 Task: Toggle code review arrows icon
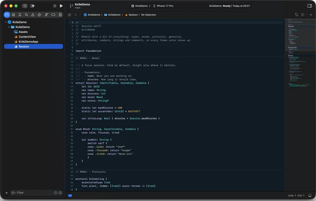(296, 15)
